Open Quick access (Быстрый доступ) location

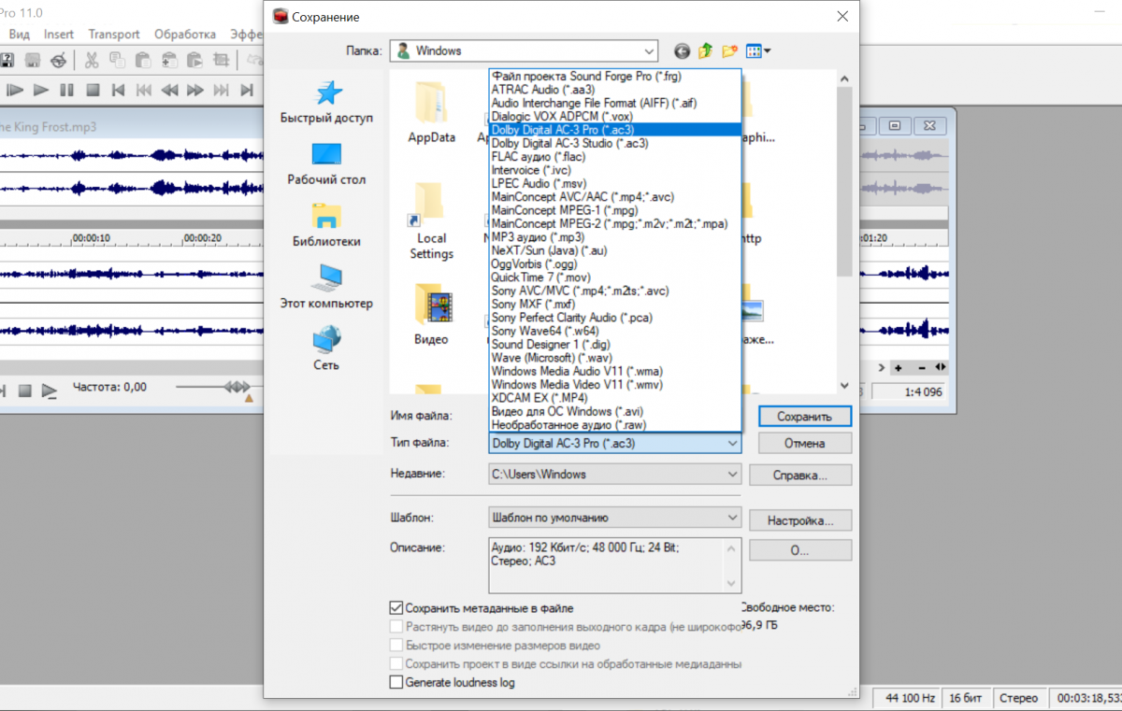pyautogui.click(x=326, y=103)
